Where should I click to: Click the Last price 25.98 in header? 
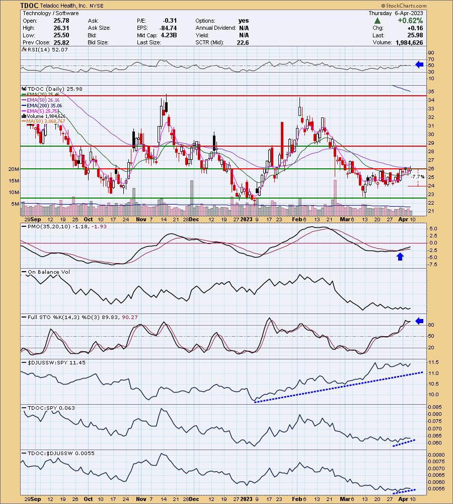(415, 35)
